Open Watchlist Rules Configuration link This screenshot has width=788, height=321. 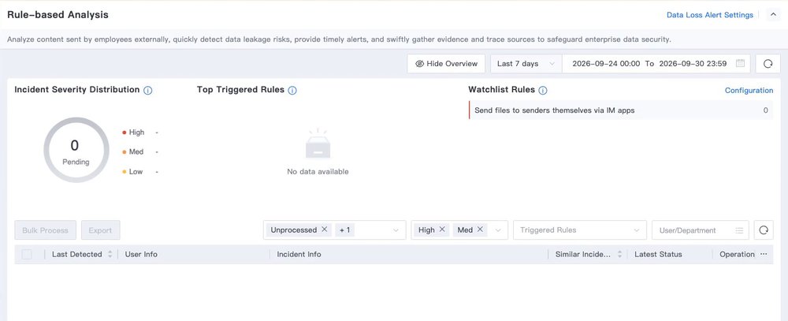[x=749, y=91]
